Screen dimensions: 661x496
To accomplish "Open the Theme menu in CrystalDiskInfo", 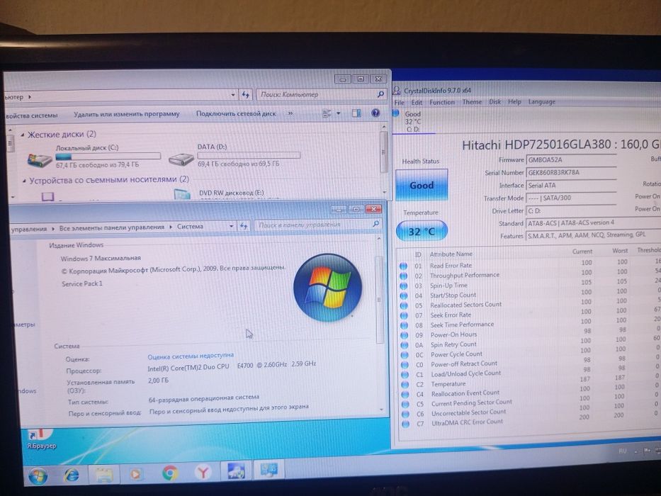I will point(472,101).
